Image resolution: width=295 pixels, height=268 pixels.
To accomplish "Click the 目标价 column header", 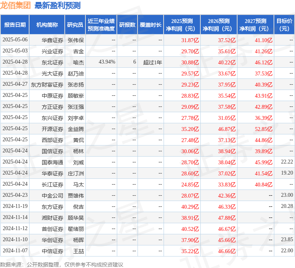I will pos(284,25).
